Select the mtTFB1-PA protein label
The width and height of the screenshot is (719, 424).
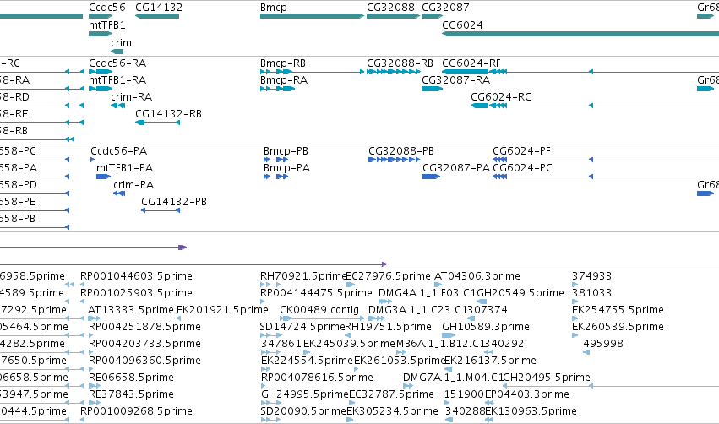[x=124, y=168]
